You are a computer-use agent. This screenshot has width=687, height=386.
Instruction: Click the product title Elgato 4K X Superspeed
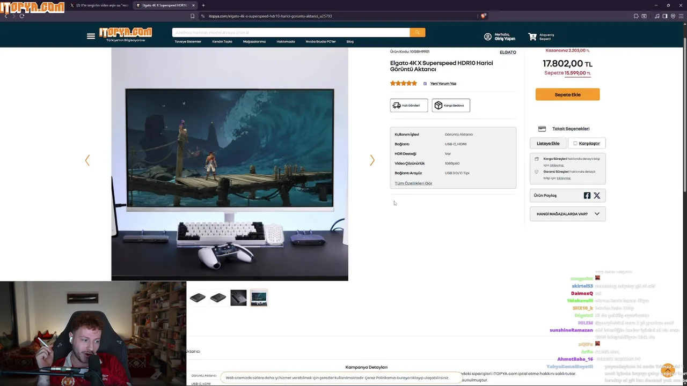(x=441, y=66)
